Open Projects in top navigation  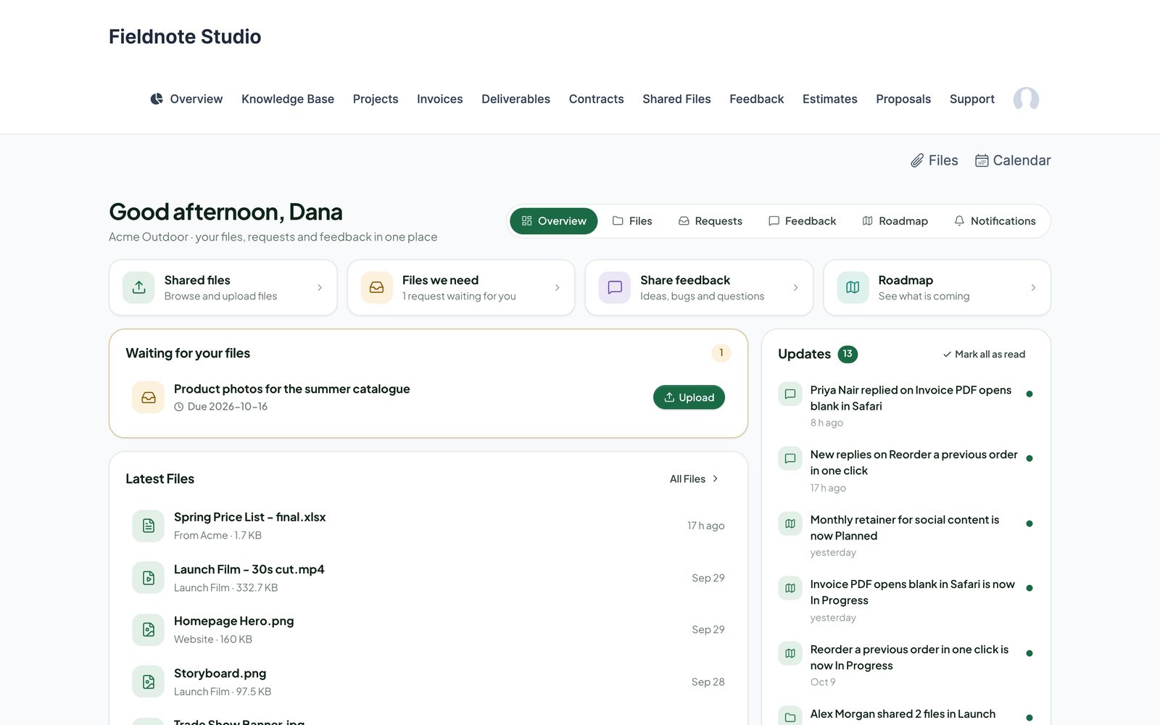[x=376, y=99]
